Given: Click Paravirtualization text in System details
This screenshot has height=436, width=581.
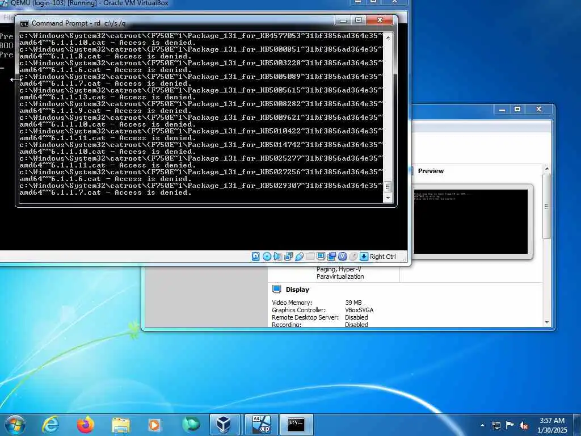Looking at the screenshot, I should (340, 276).
